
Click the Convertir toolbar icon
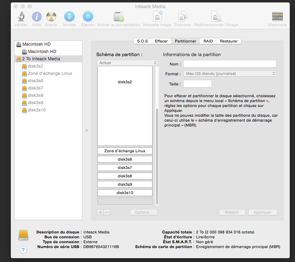[183, 16]
